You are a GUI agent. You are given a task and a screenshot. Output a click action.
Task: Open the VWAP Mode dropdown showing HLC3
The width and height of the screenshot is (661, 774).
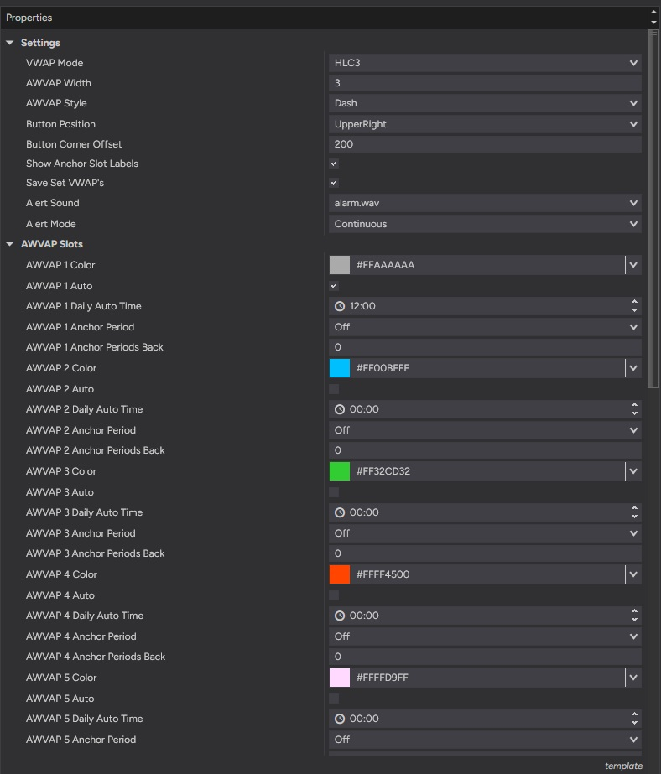pyautogui.click(x=485, y=63)
